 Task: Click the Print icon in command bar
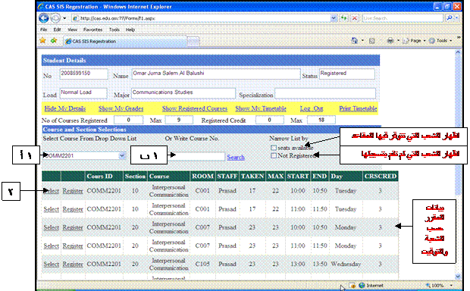(x=390, y=40)
